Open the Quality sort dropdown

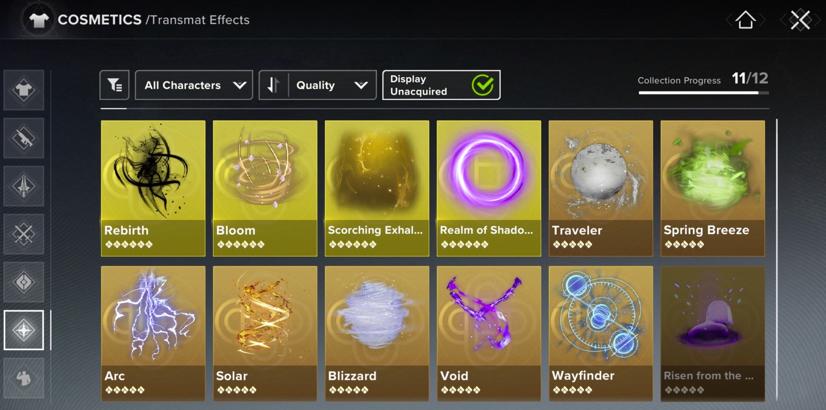(x=332, y=85)
